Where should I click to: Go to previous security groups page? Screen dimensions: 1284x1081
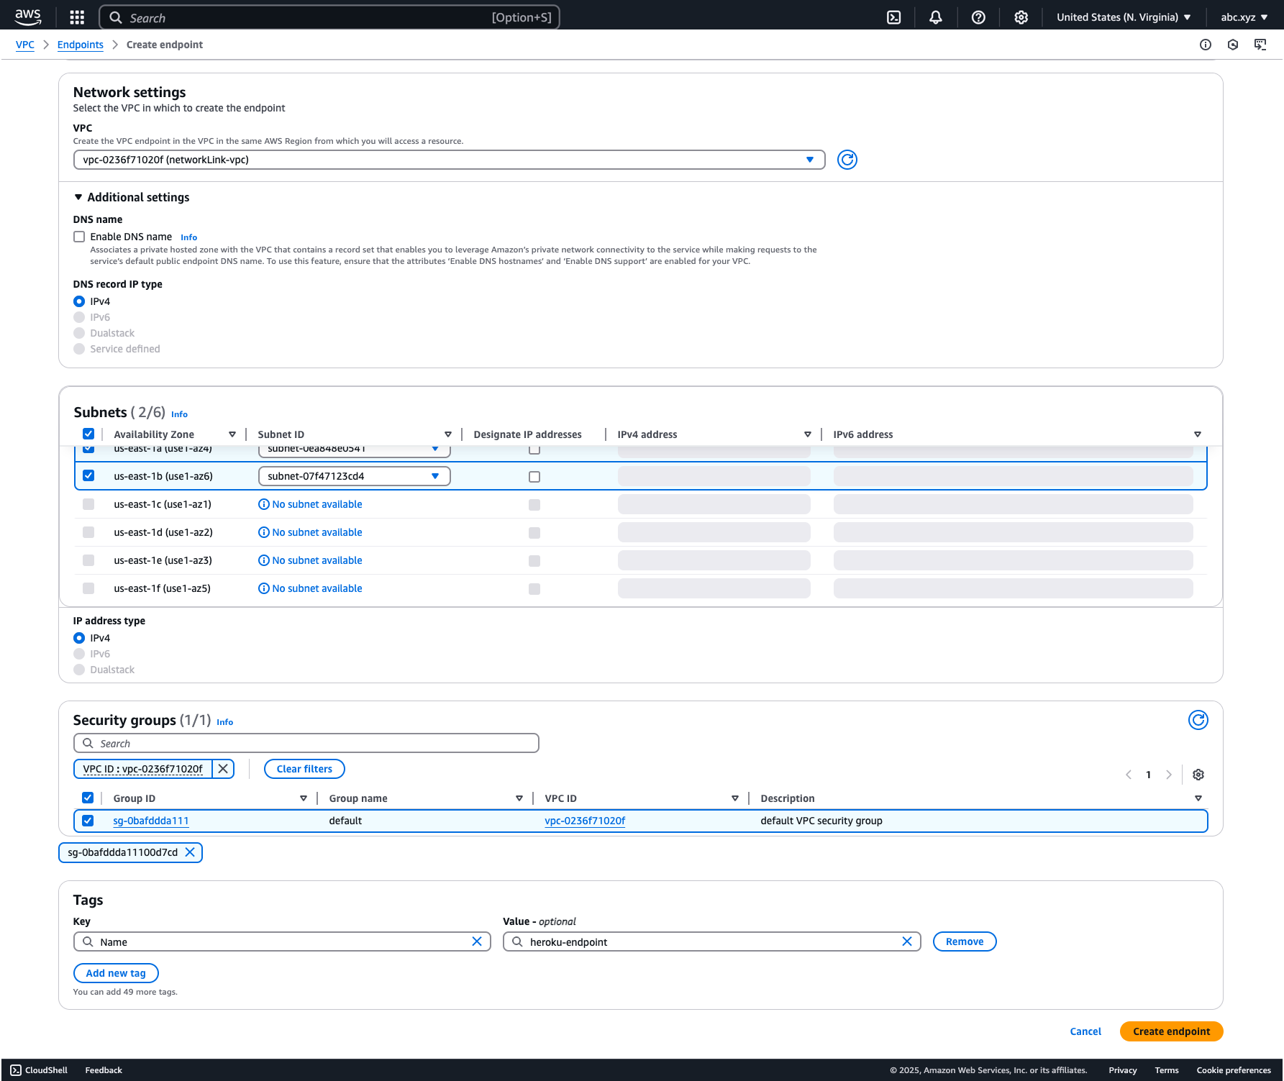coord(1129,775)
